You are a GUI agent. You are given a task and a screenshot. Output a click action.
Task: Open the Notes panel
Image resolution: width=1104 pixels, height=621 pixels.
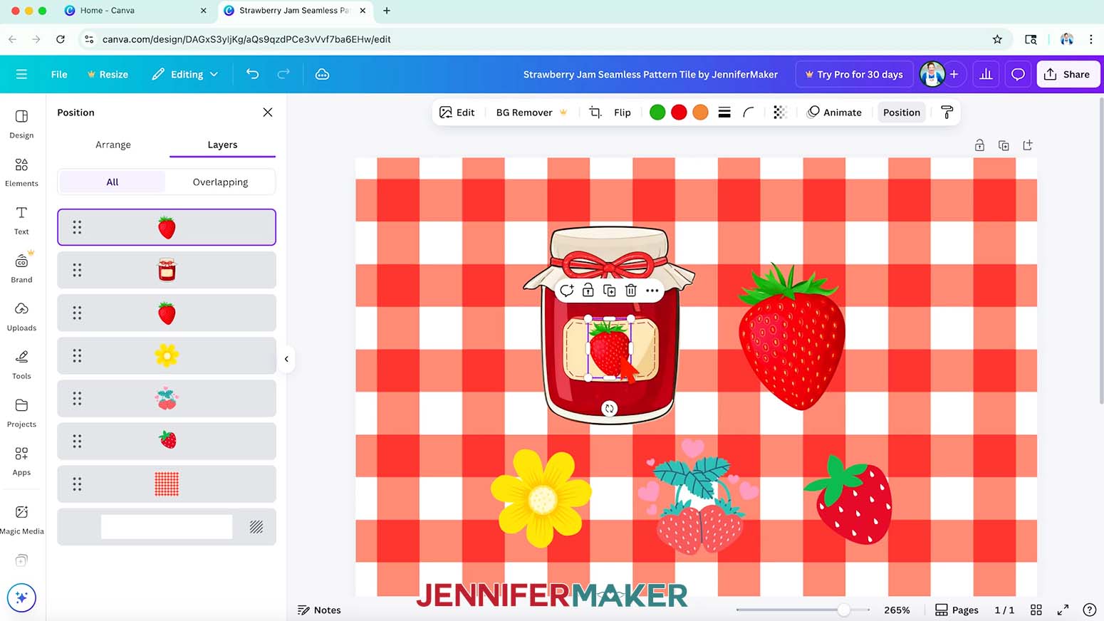click(319, 610)
